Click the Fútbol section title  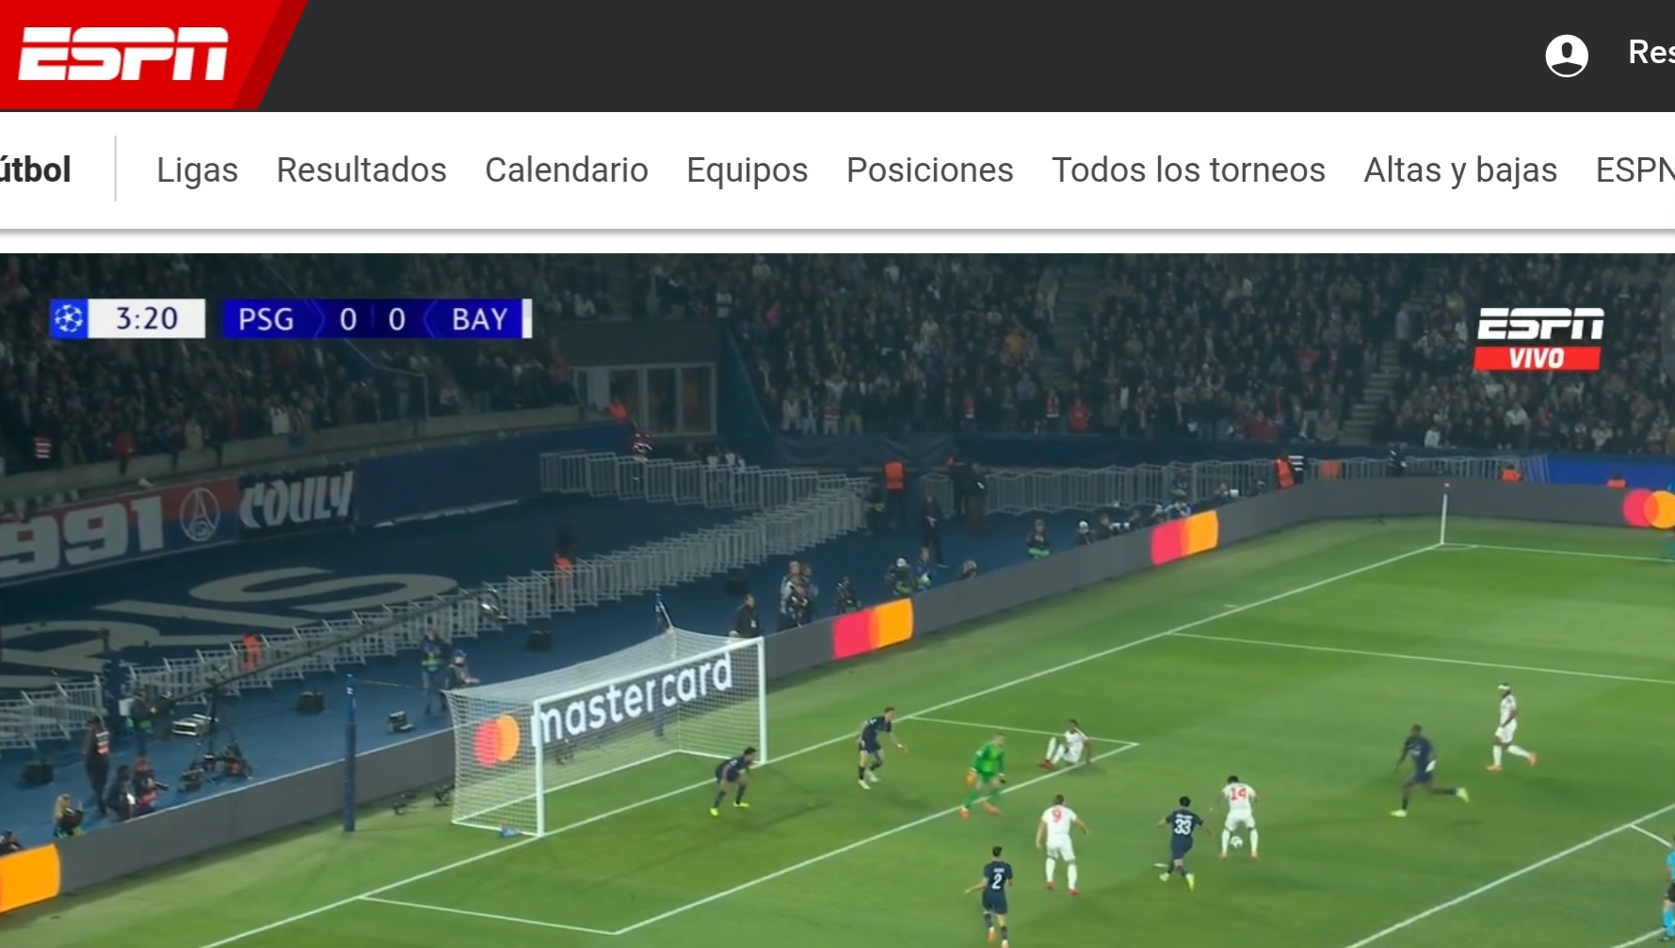(35, 170)
